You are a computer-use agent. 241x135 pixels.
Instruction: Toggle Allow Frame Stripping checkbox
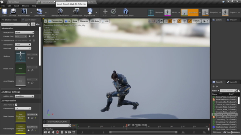click(x=16, y=105)
